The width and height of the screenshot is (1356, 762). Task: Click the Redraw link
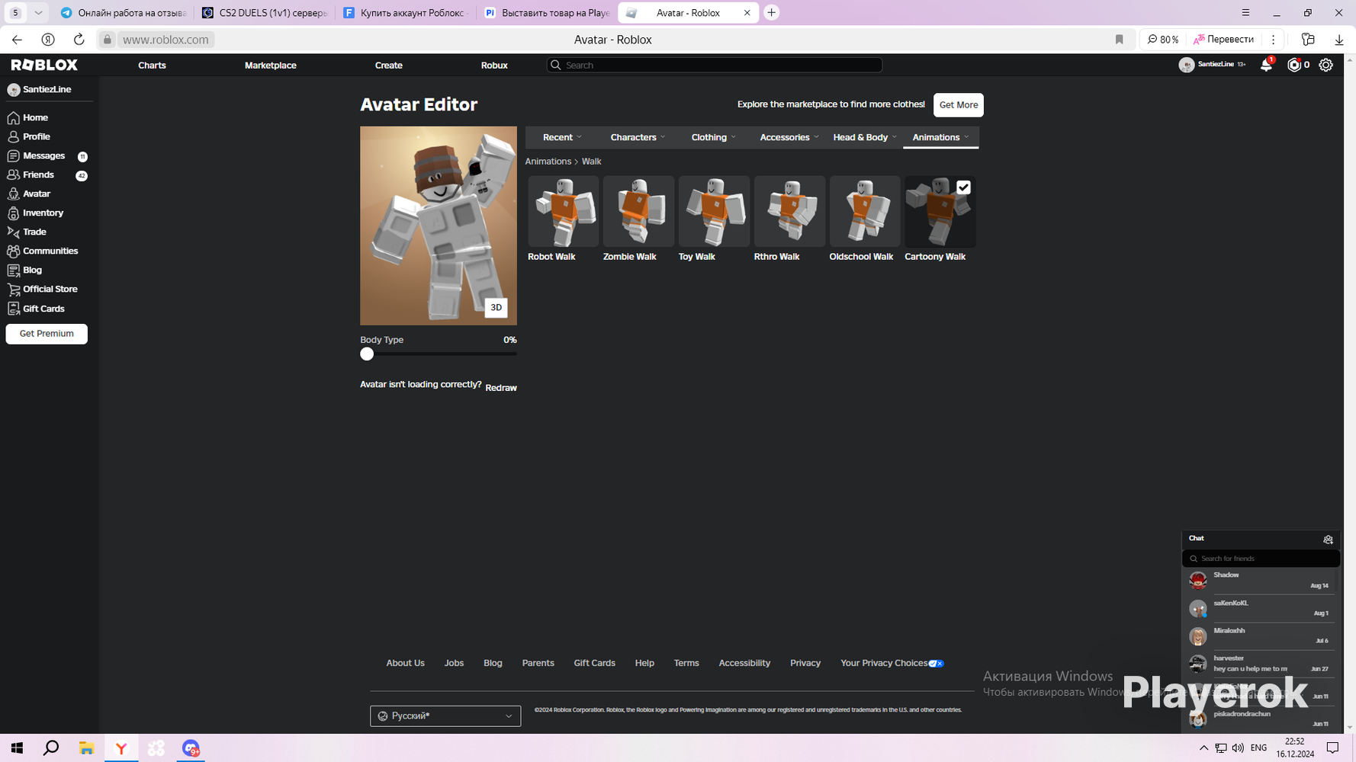501,388
